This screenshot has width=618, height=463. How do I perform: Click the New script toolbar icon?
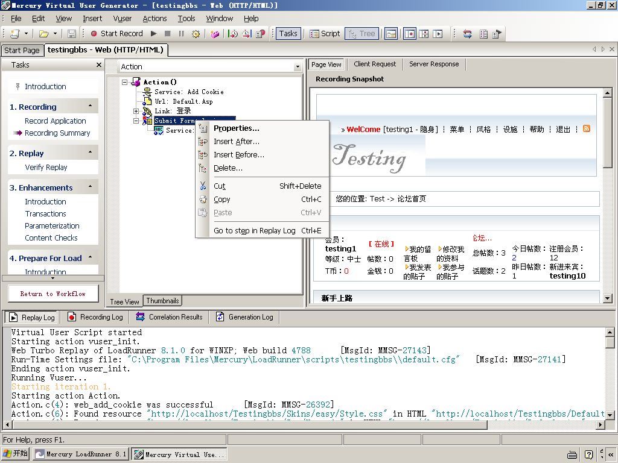point(15,34)
